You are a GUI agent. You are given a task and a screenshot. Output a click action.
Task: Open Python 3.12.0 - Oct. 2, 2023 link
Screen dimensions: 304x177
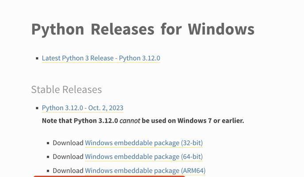click(83, 108)
